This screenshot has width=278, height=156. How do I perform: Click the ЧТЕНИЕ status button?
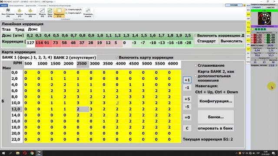[234, 5]
